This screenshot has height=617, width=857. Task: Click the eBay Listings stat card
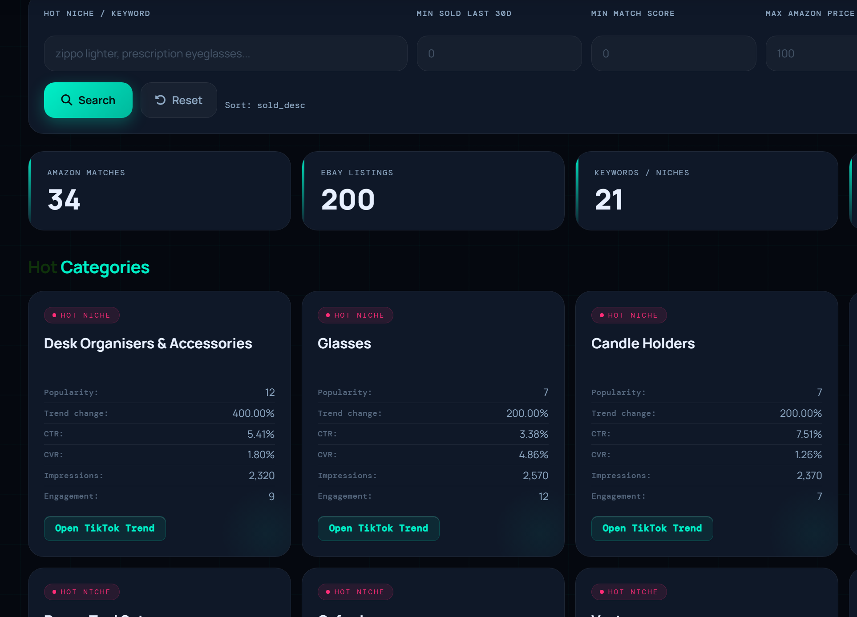point(433,191)
